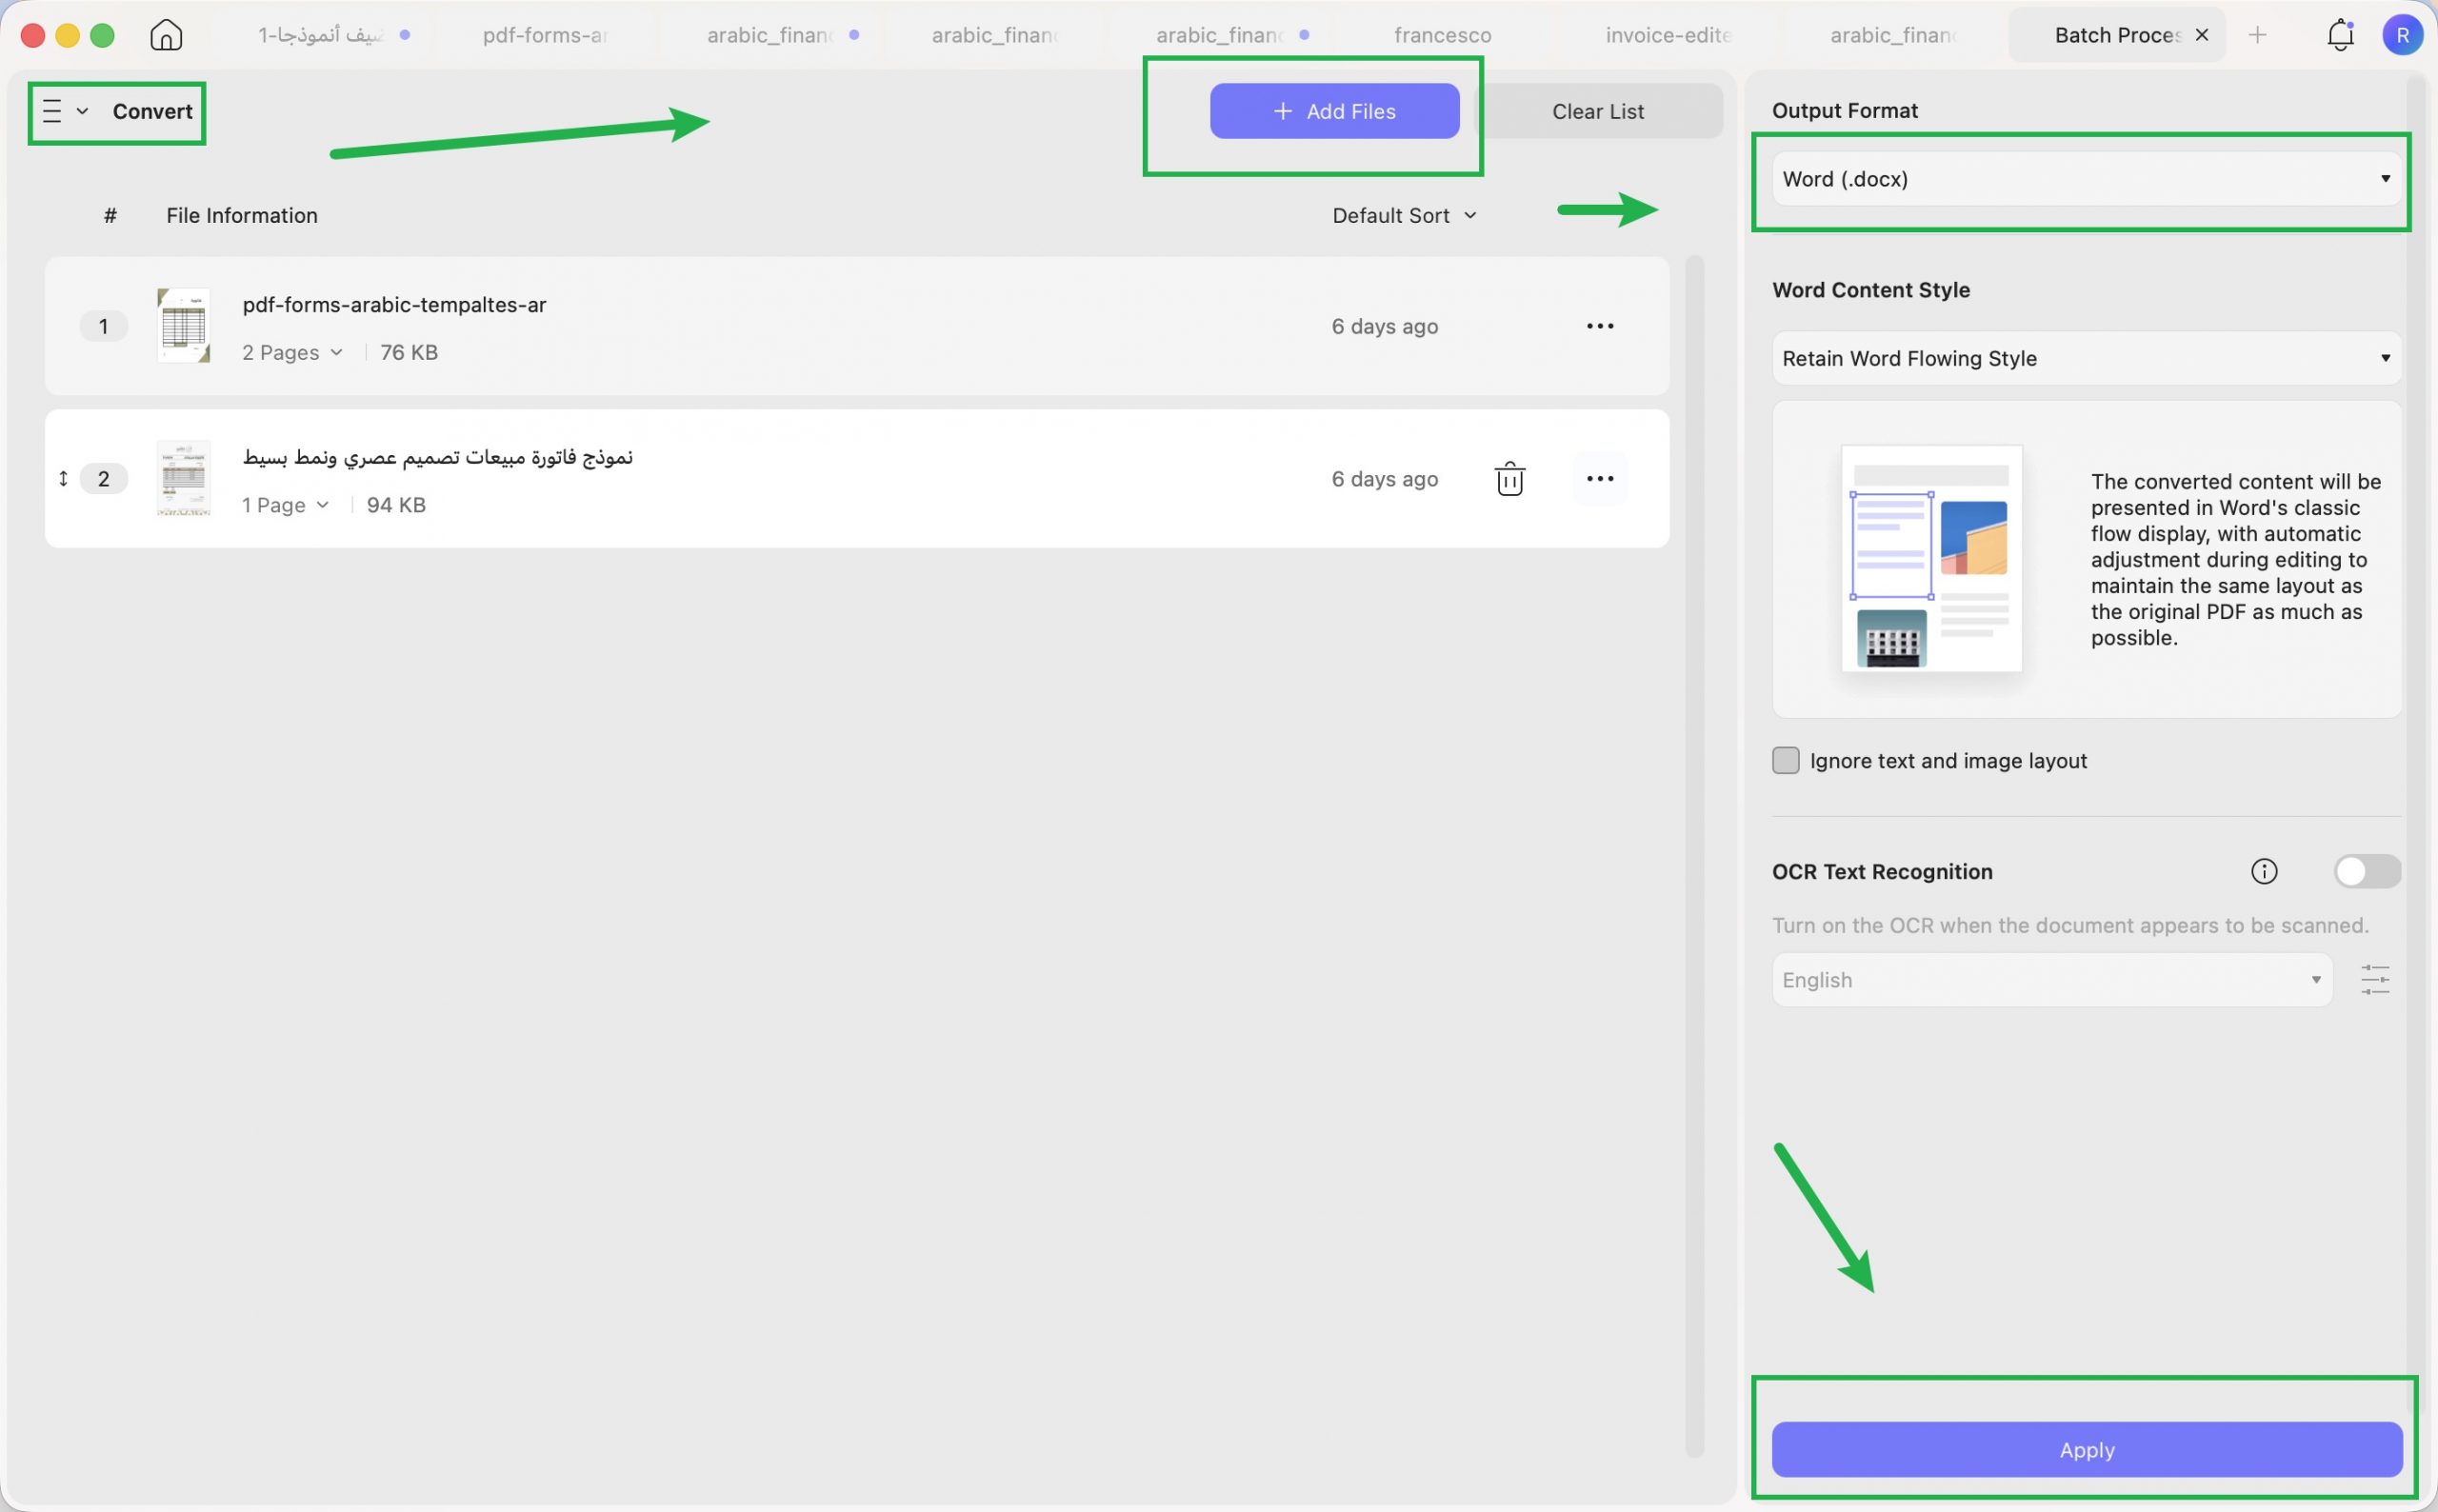Screen dimensions: 2438x1512
Task: Reorder file 2 using the move handle
Action: click(x=63, y=479)
